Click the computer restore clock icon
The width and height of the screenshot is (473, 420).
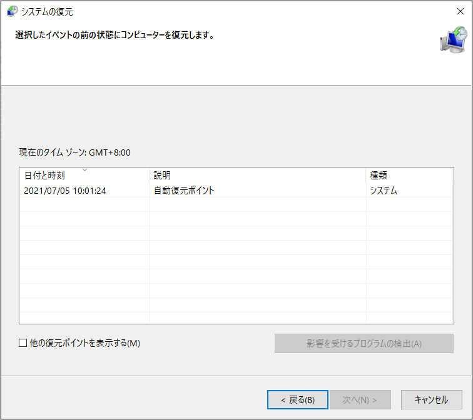[454, 40]
